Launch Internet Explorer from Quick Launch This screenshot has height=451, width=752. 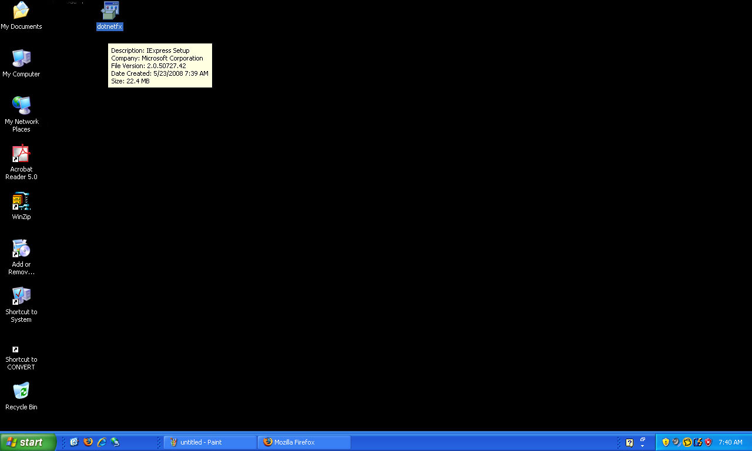coord(102,442)
